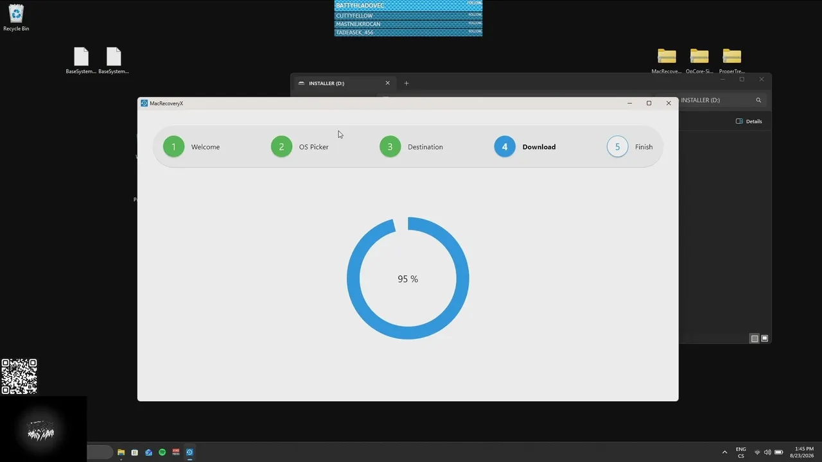This screenshot has width=822, height=462.
Task: Expand the hidden system tray icons chevron
Action: 725,452
